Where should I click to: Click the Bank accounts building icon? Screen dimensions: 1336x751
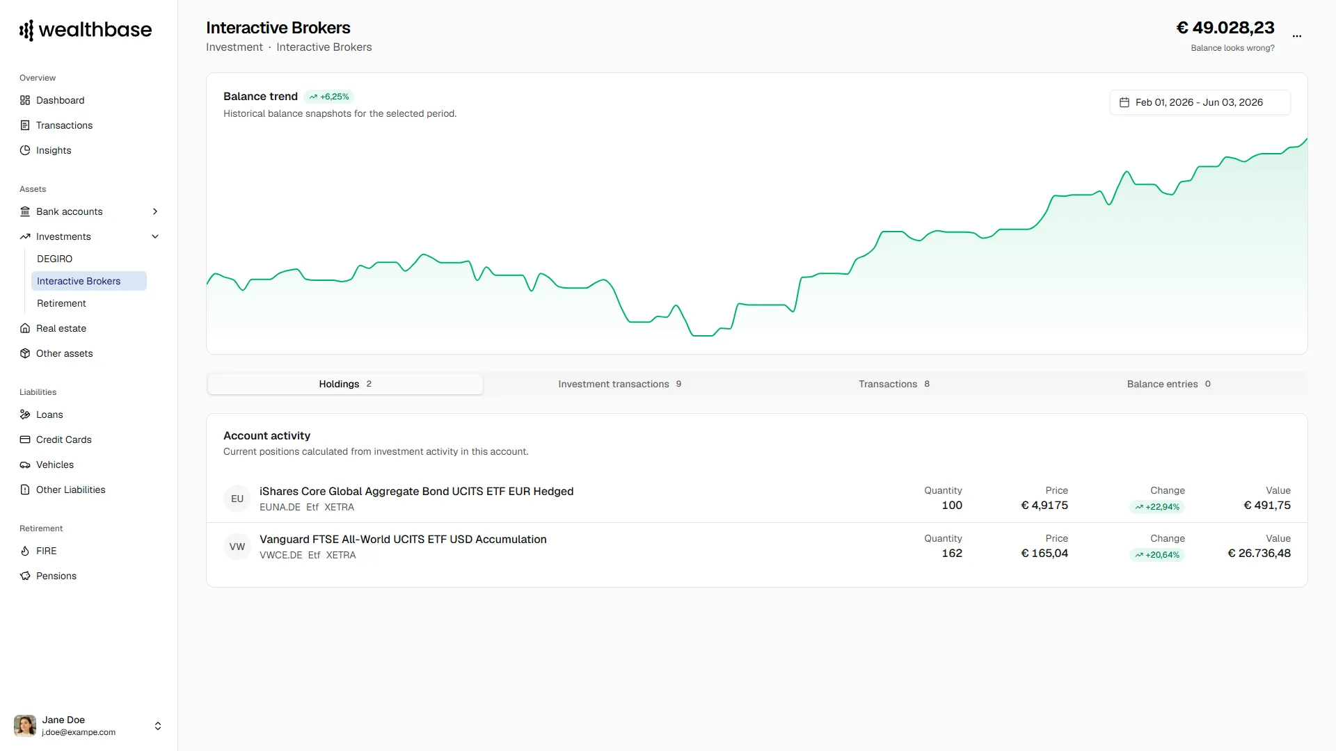25,211
